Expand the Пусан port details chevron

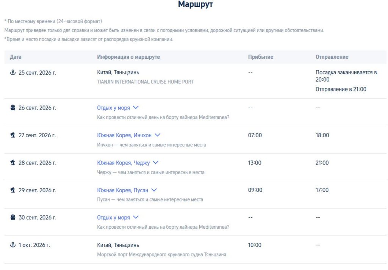pyautogui.click(x=154, y=190)
